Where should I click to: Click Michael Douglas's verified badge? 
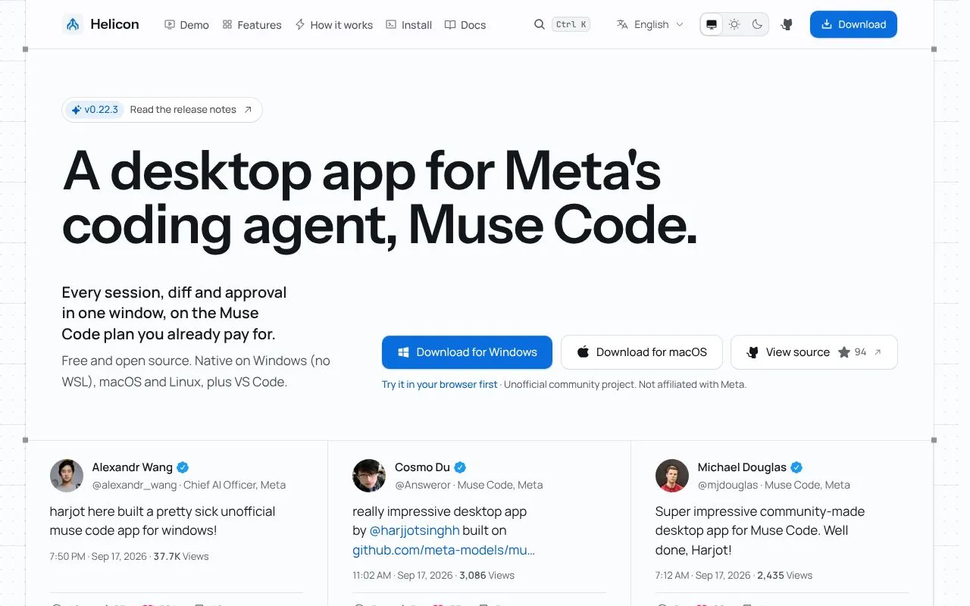tap(796, 467)
